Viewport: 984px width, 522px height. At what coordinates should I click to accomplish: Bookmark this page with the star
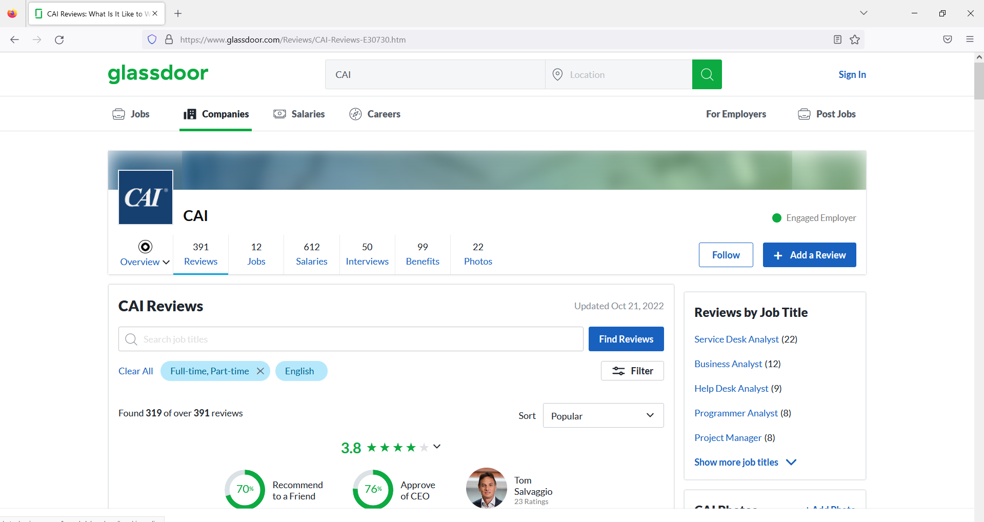point(855,39)
